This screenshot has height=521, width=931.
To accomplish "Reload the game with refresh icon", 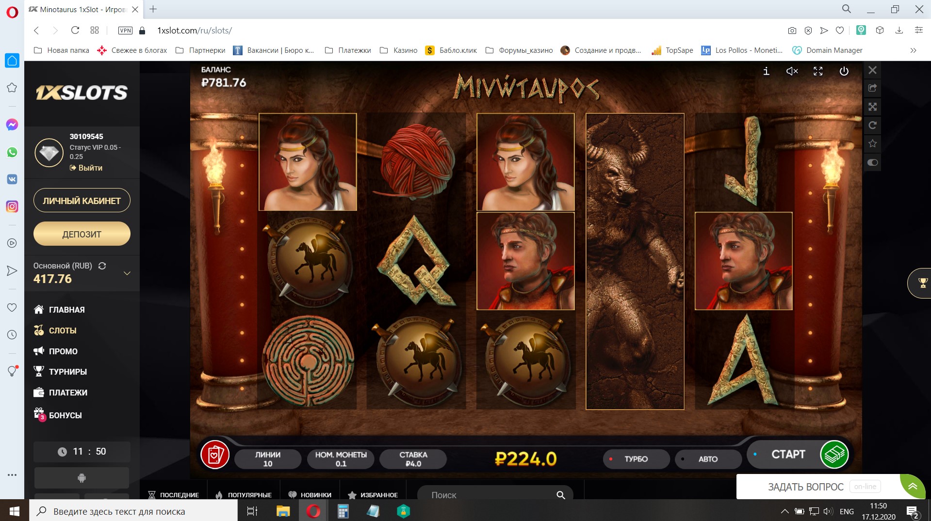I will point(872,126).
